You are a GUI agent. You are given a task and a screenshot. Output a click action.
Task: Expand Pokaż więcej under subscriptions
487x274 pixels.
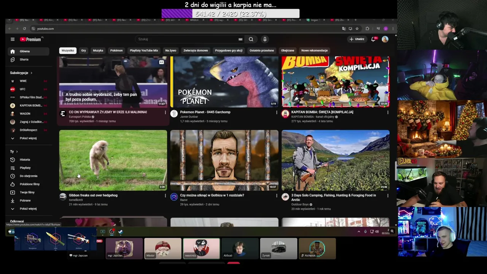tap(29, 138)
